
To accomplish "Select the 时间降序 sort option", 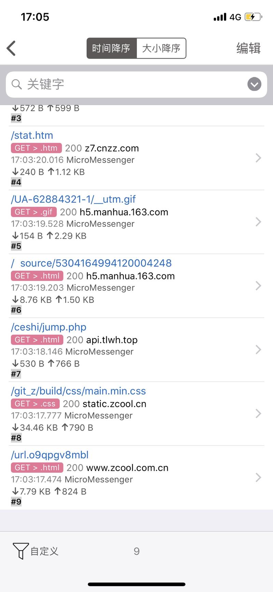I will click(x=111, y=48).
